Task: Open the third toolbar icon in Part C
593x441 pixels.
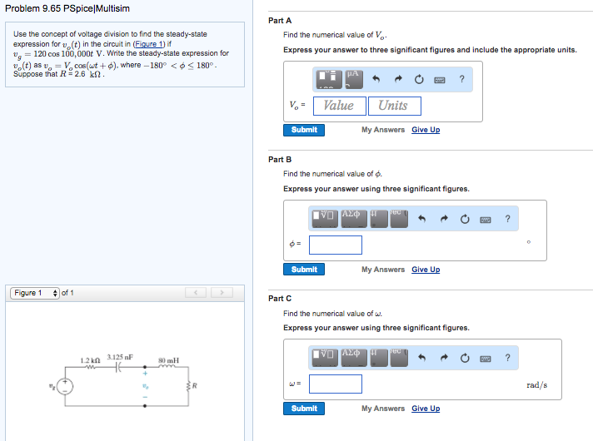Action: [x=379, y=358]
